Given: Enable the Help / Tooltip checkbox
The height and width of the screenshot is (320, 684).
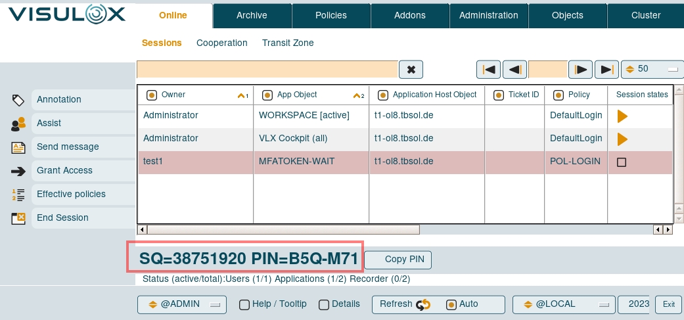Looking at the screenshot, I should coord(244,304).
